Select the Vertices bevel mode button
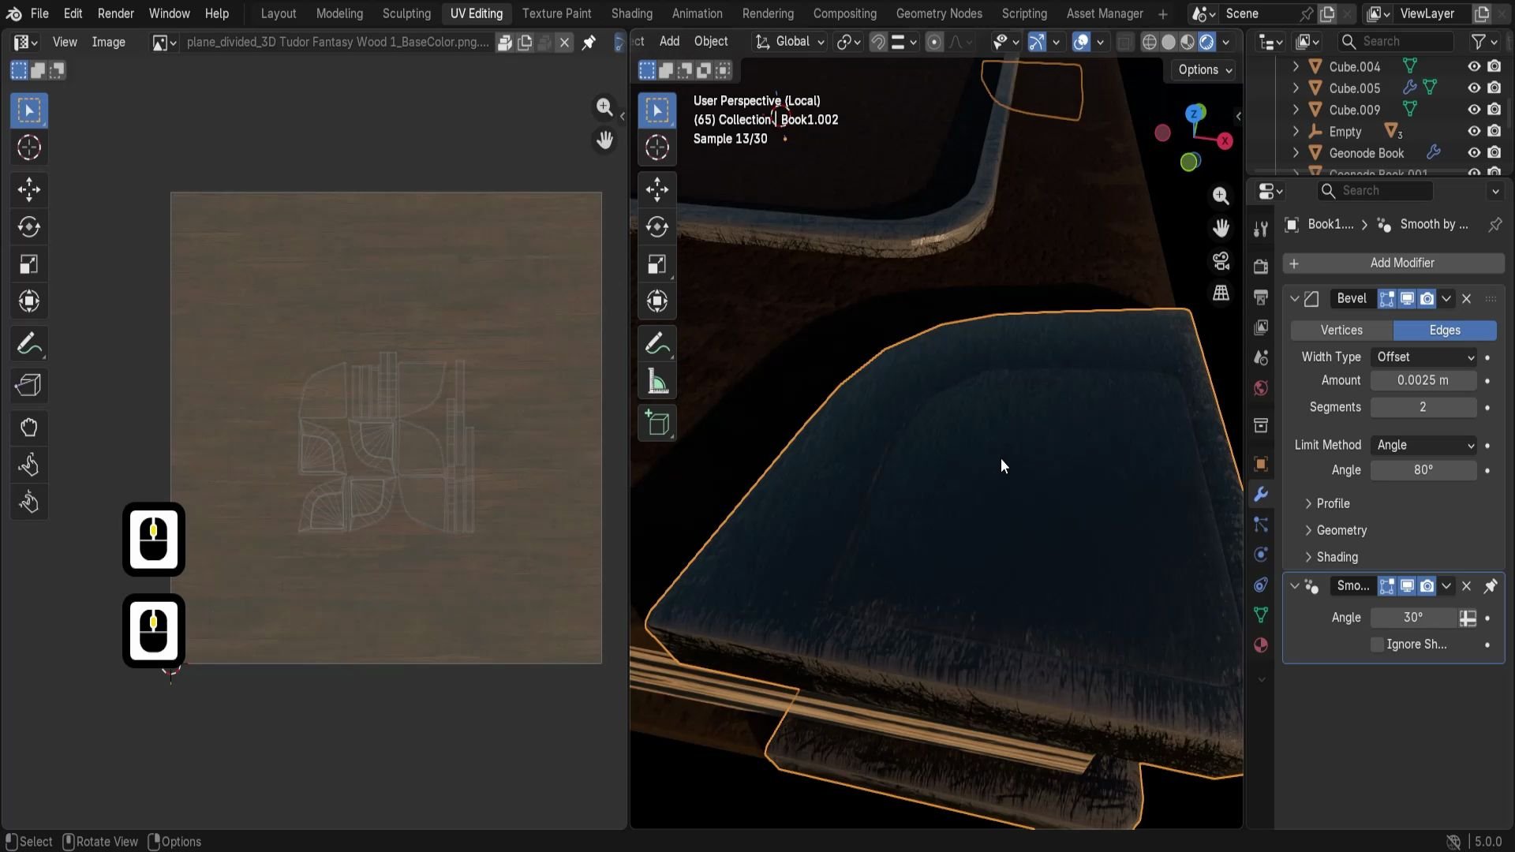Screen dimensions: 1515x852 click(1341, 331)
